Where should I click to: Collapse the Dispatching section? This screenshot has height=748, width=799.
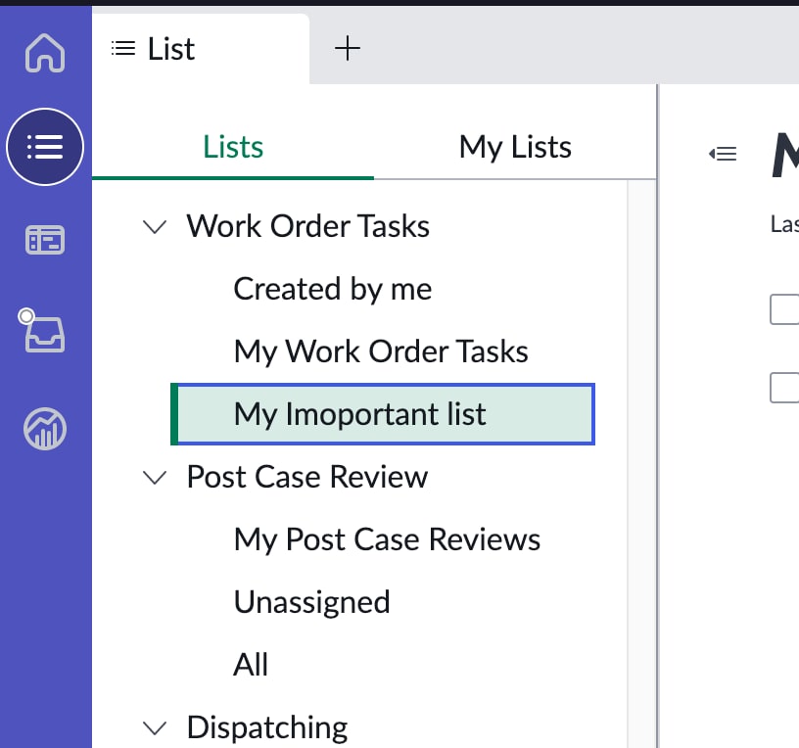[x=154, y=727]
